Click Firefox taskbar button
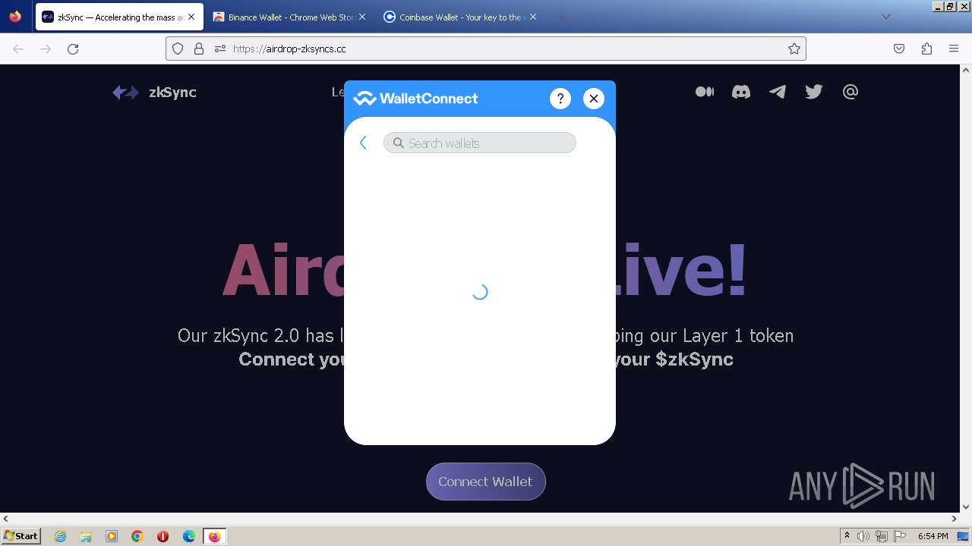The width and height of the screenshot is (972, 546). click(x=214, y=536)
